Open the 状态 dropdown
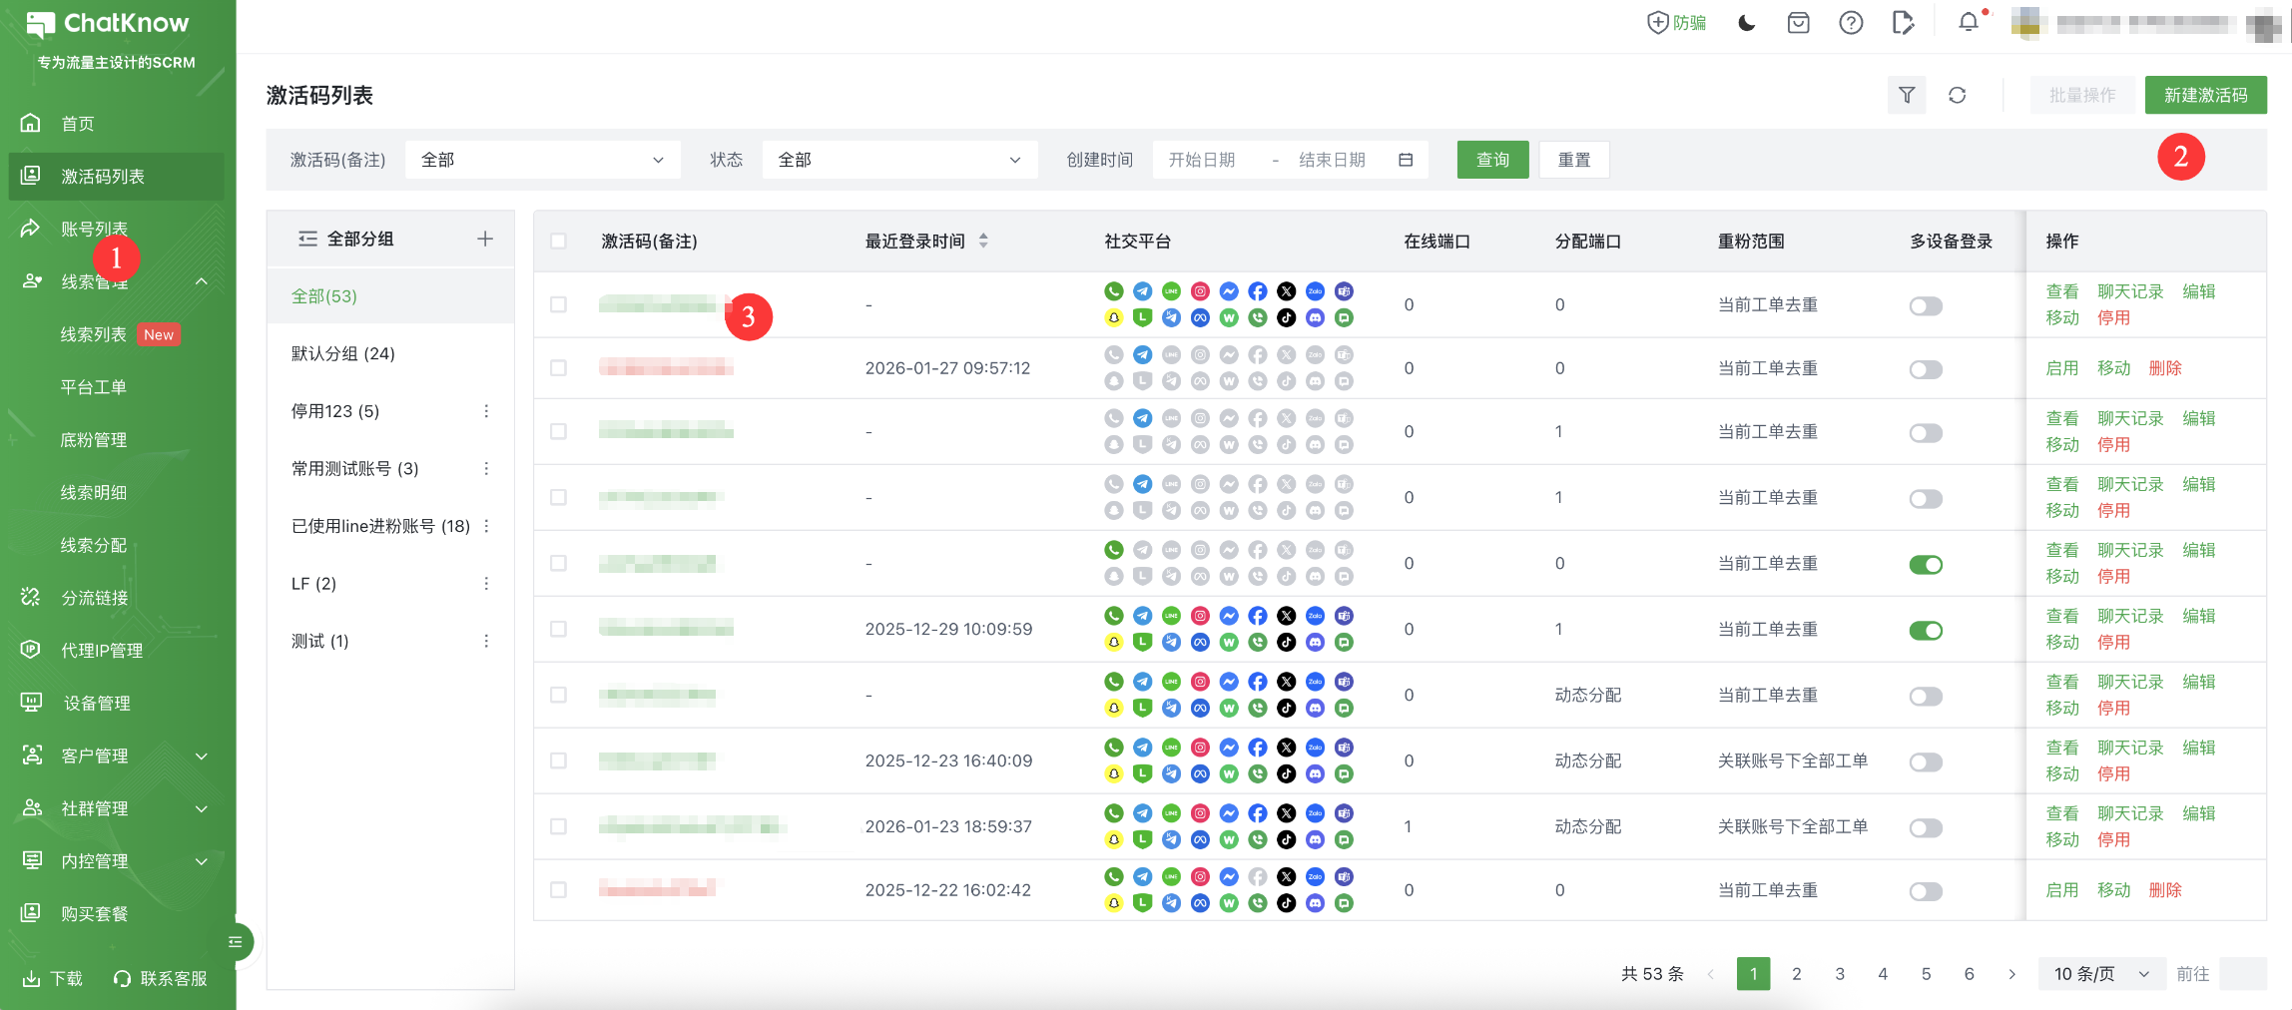2292x1010 pixels. click(x=898, y=160)
